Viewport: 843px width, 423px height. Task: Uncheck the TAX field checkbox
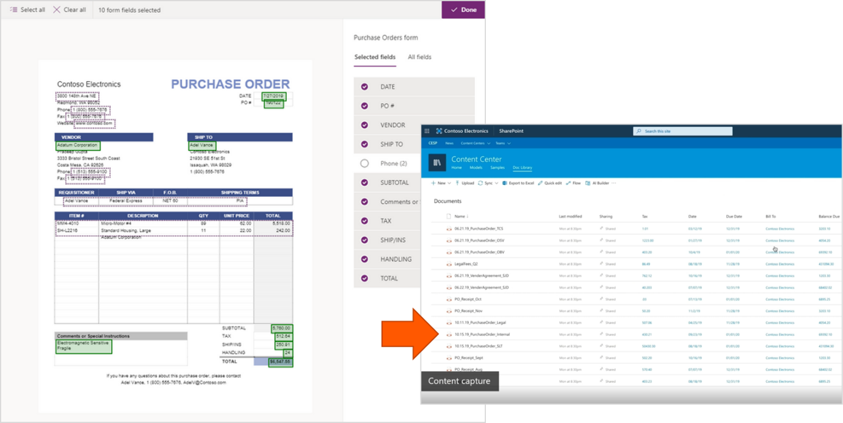coord(364,221)
